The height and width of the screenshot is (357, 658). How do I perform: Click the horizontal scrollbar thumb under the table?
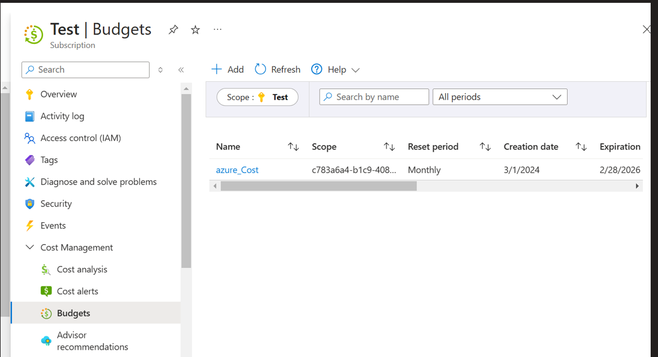pos(319,186)
